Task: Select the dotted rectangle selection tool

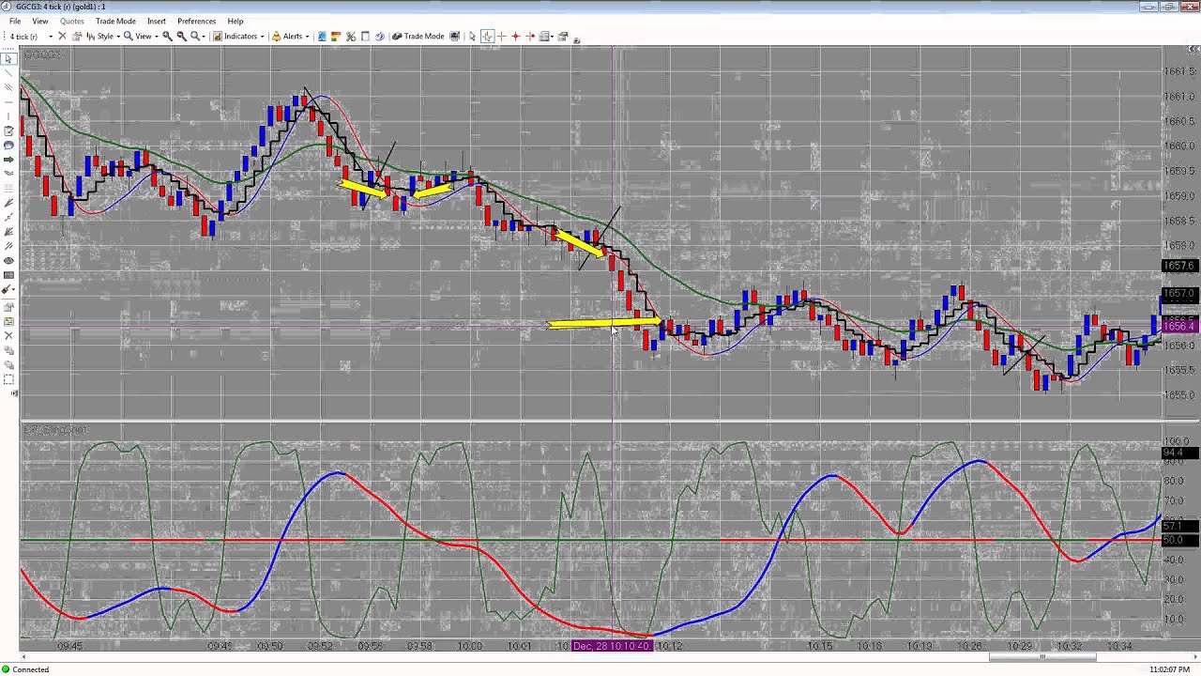Action: (8, 378)
